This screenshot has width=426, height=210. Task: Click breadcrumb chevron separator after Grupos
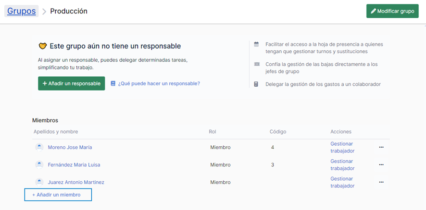pos(44,12)
